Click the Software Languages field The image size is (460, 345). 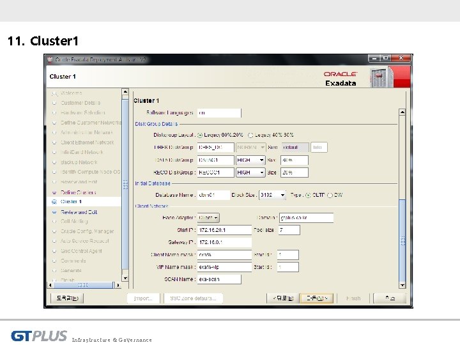tap(219, 113)
